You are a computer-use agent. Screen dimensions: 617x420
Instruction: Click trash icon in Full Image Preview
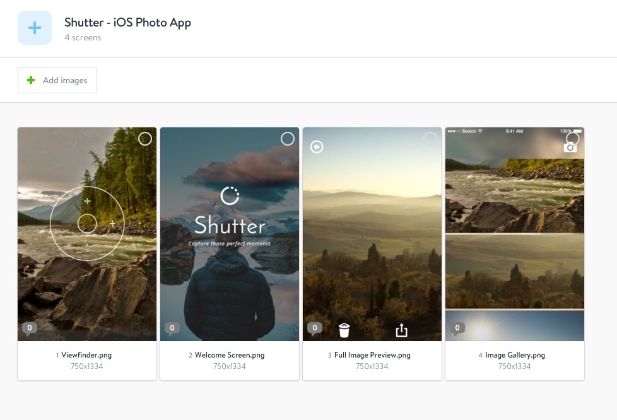344,330
